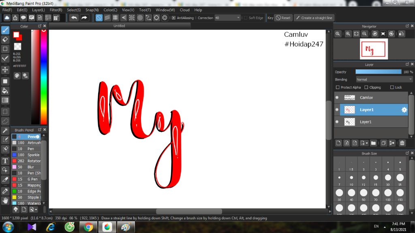Enable concentric circle snap

point(140,18)
